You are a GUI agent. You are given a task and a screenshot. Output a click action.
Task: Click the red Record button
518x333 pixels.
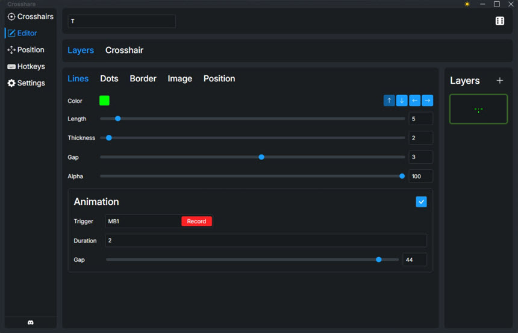pos(196,222)
